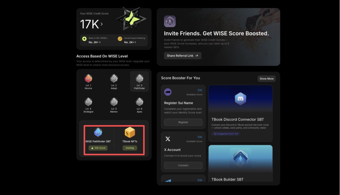Click the TBook Builder SBT blue badge icon
The width and height of the screenshot is (340, 195).
(240, 158)
